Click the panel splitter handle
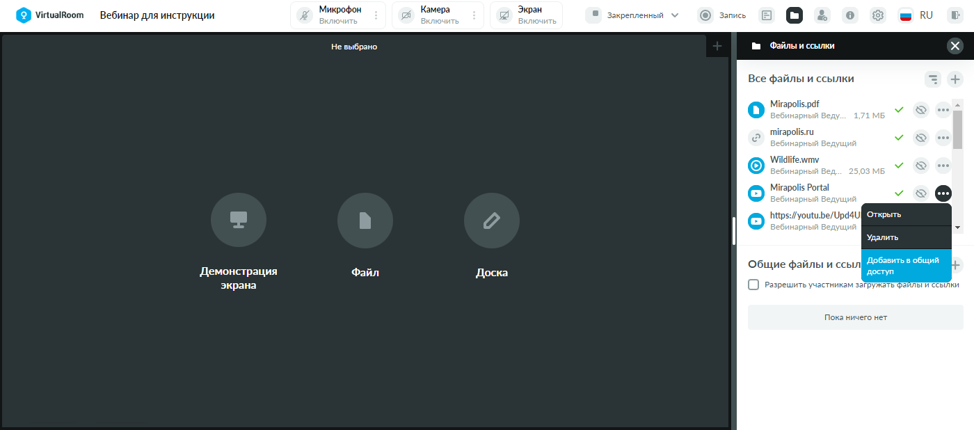This screenshot has width=974, height=430. point(734,231)
